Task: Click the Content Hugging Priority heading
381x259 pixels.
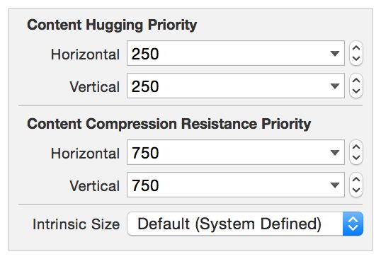Action: [x=112, y=25]
